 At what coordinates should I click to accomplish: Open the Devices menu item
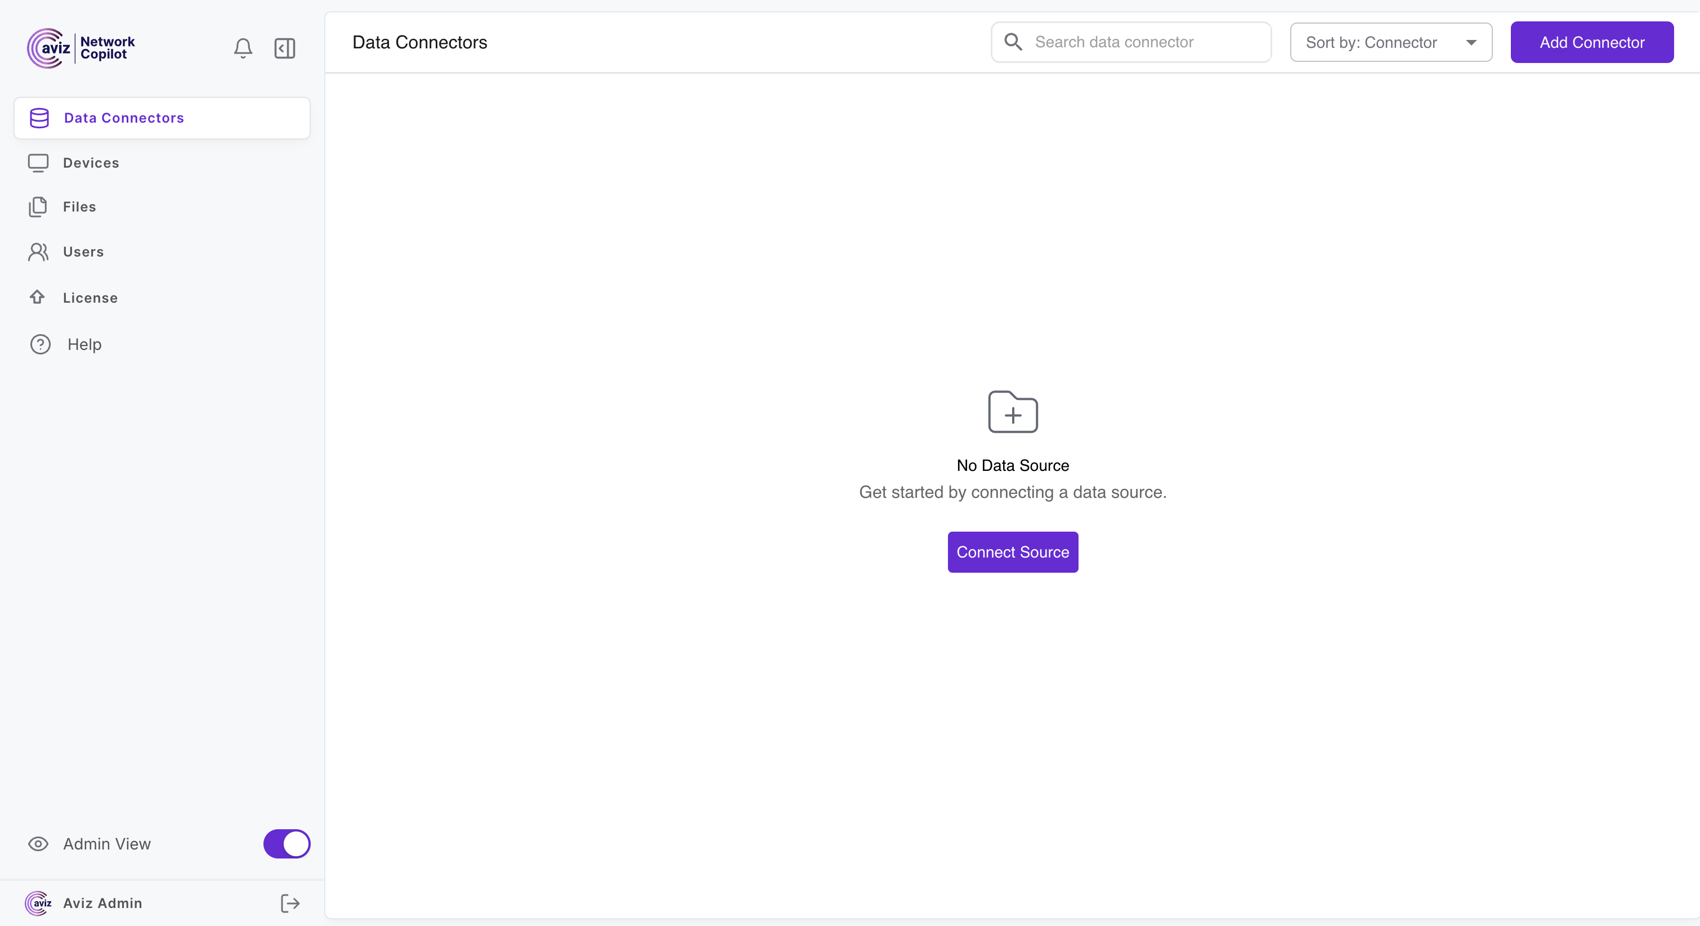point(91,163)
